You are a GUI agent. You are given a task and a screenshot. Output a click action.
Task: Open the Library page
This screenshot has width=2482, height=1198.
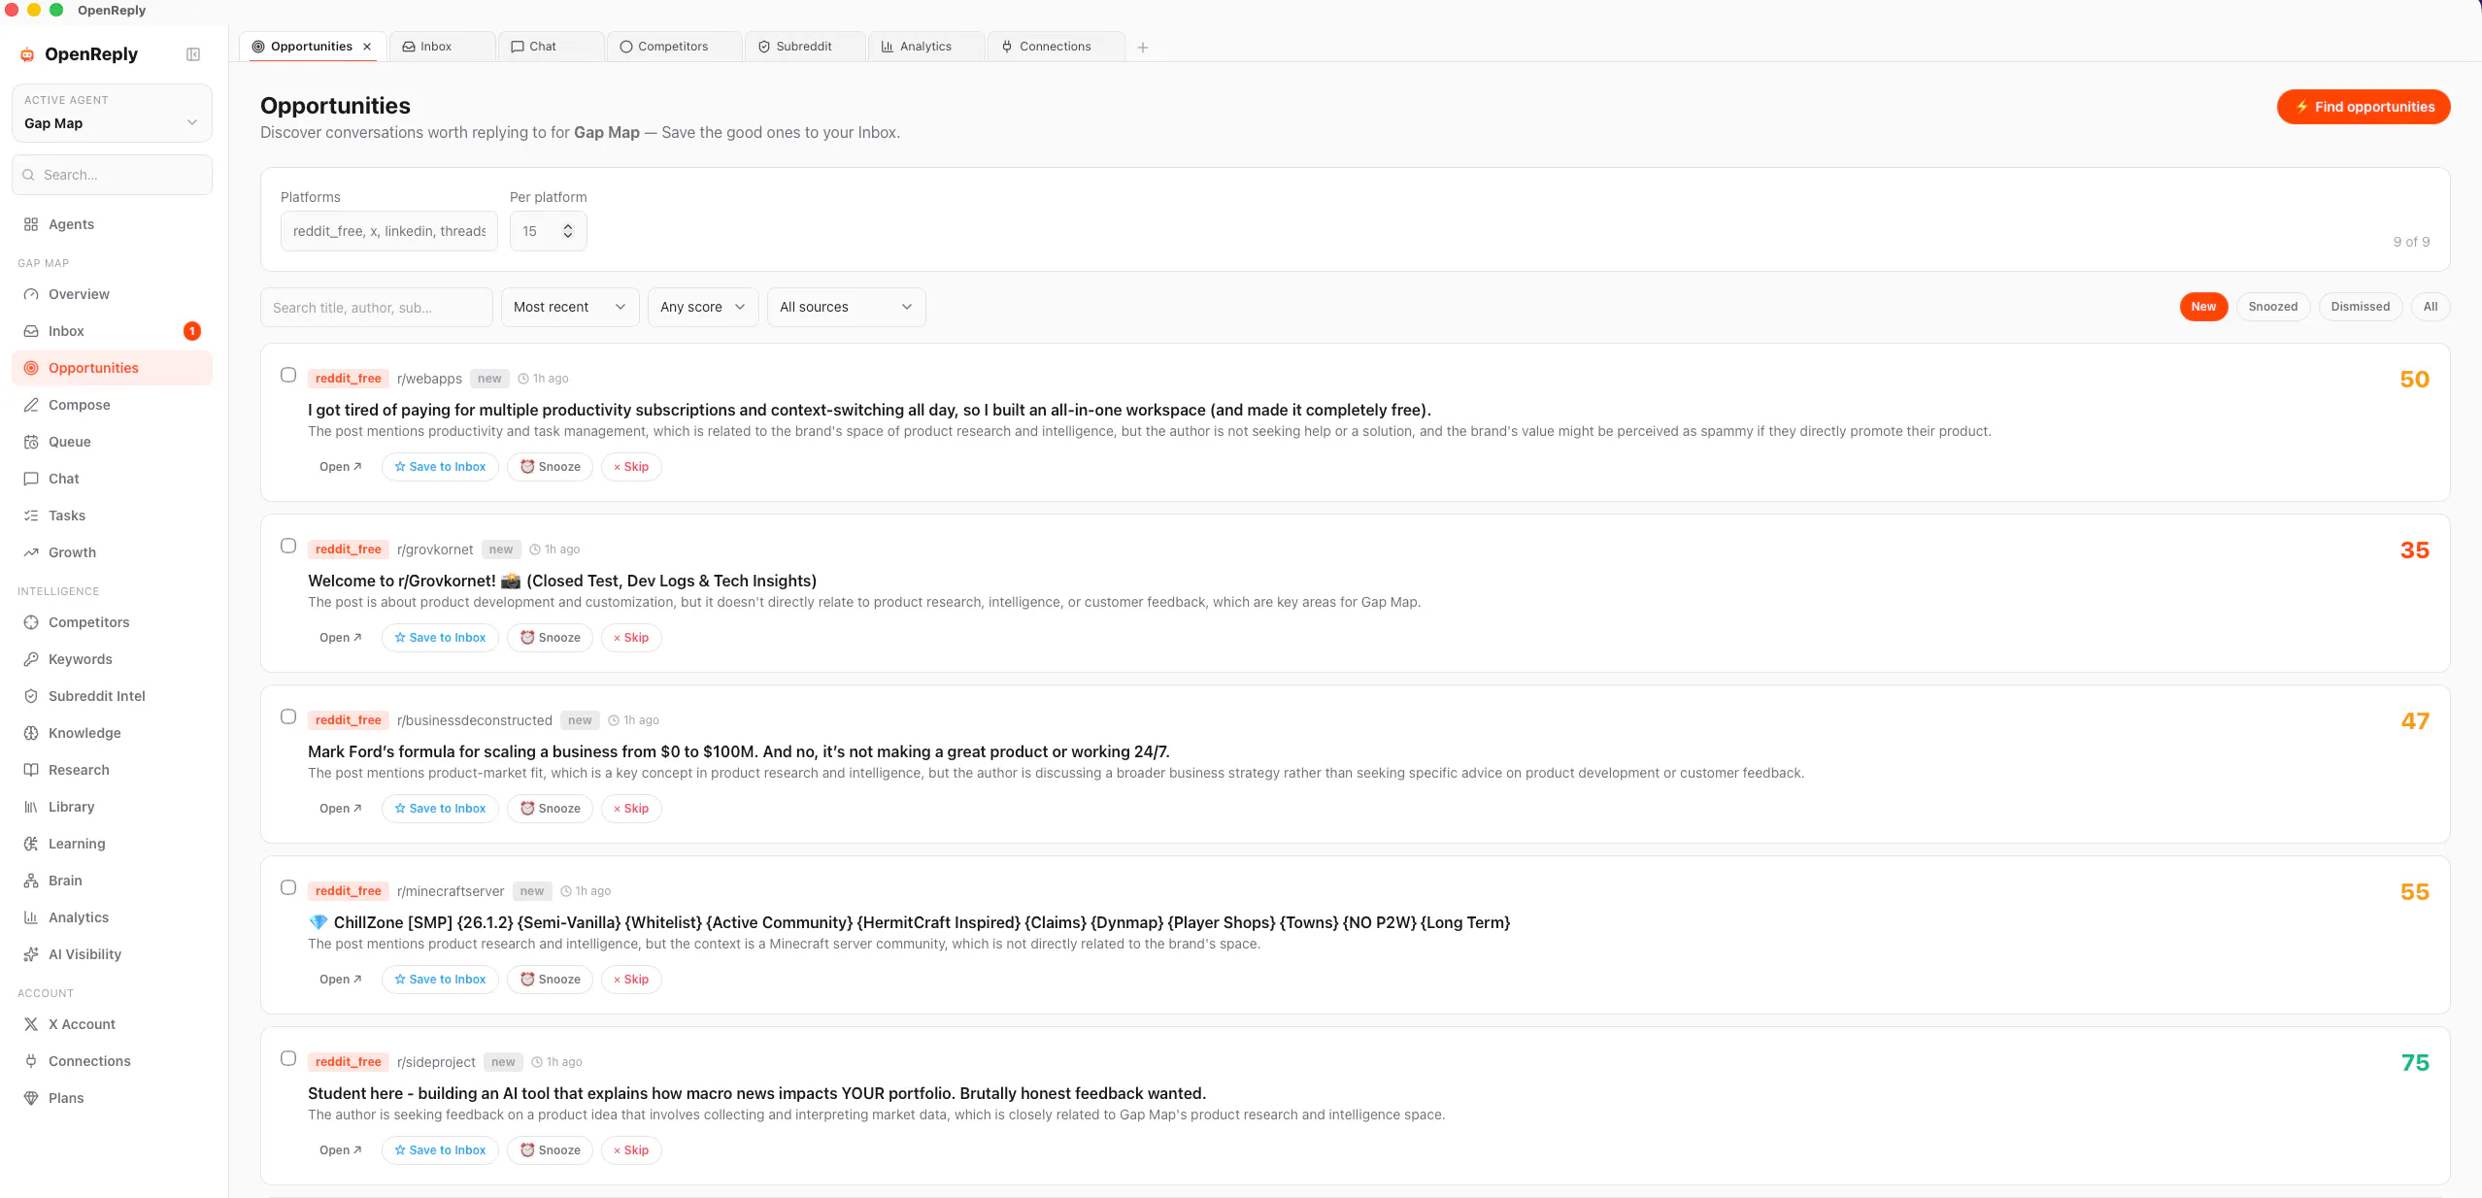click(x=112, y=807)
